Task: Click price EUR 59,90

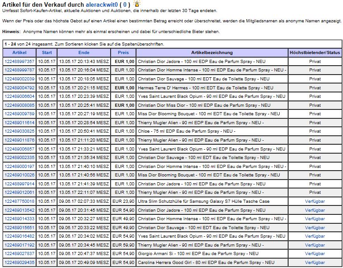Action: point(124,245)
